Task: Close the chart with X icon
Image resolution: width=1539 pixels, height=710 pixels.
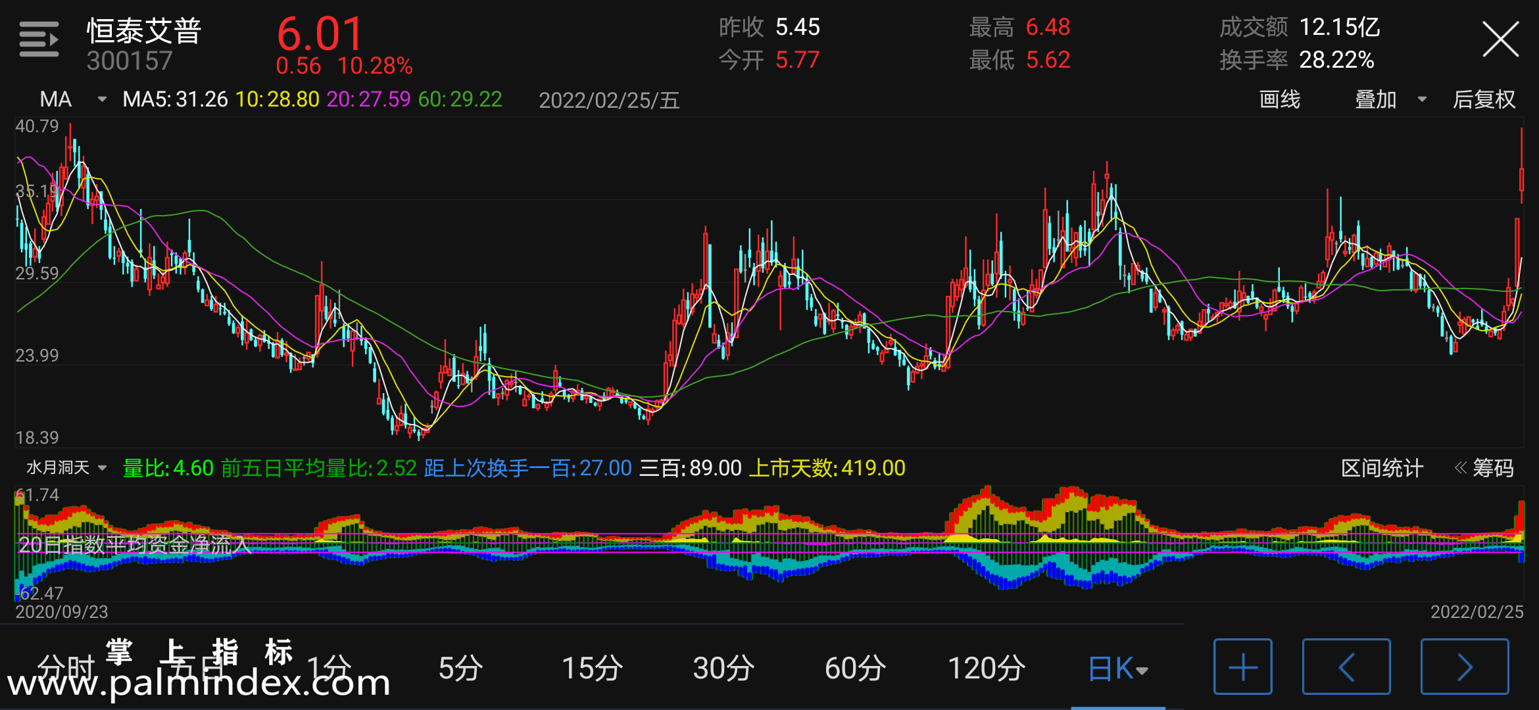Action: (1500, 39)
